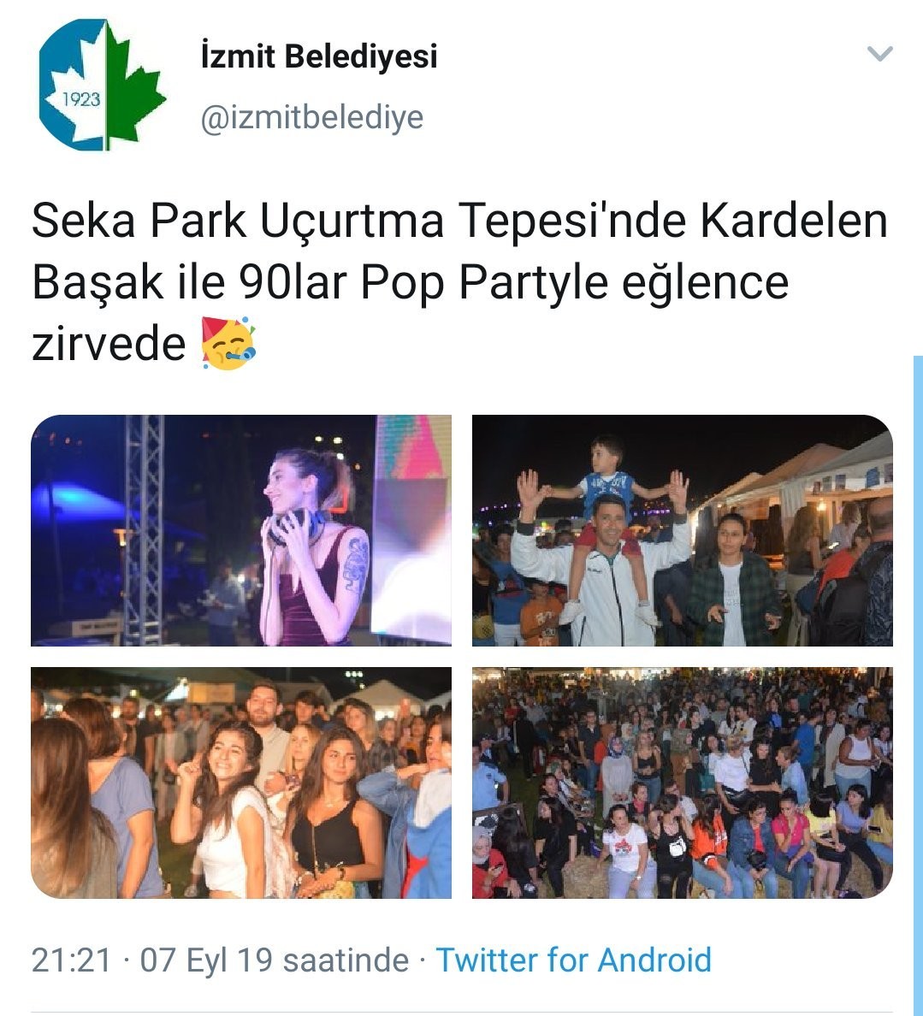Click the tweet text about Seka Park
This screenshot has width=923, height=1016.
coord(459,282)
